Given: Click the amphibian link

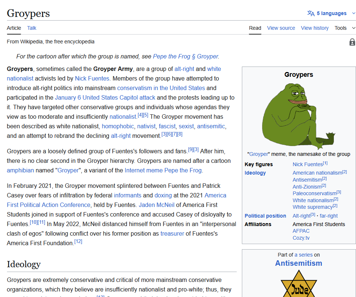Looking at the screenshot, I should pos(21,170).
